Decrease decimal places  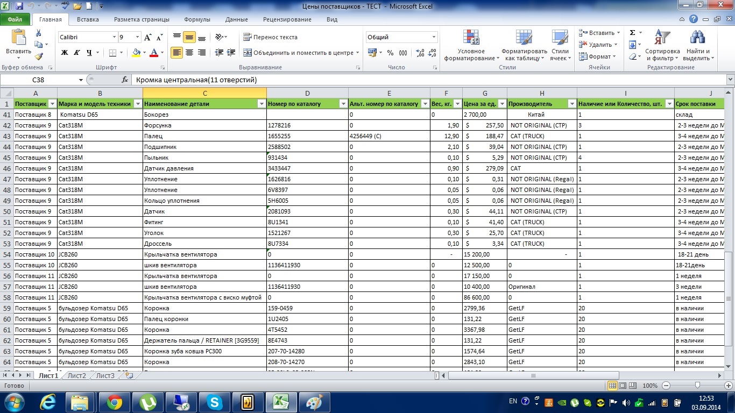433,53
